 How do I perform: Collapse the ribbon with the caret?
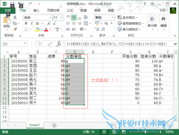pos(175,35)
